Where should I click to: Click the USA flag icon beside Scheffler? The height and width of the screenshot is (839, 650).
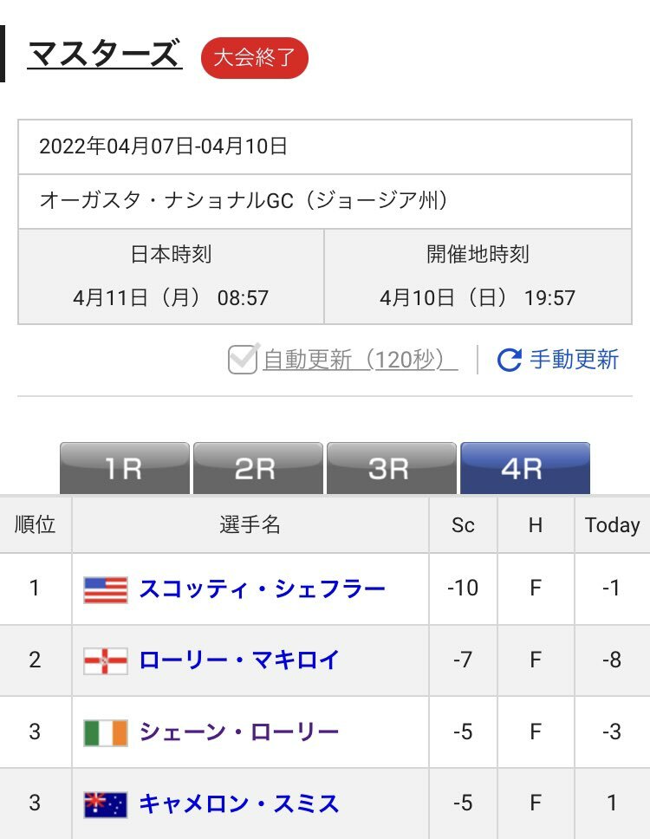point(106,589)
